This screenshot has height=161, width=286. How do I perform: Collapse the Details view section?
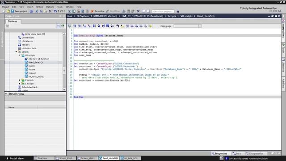pos(6,93)
